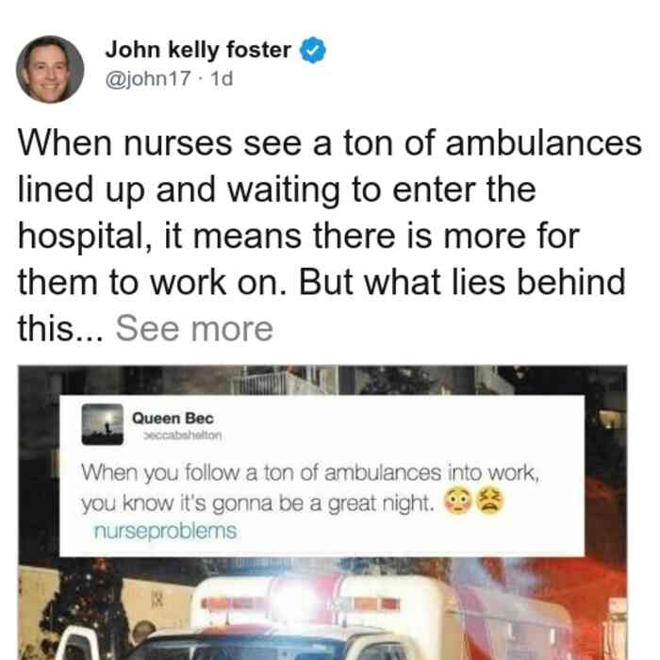This screenshot has width=660, height=660.
Task: Click the blue verified badge
Action: 312,51
